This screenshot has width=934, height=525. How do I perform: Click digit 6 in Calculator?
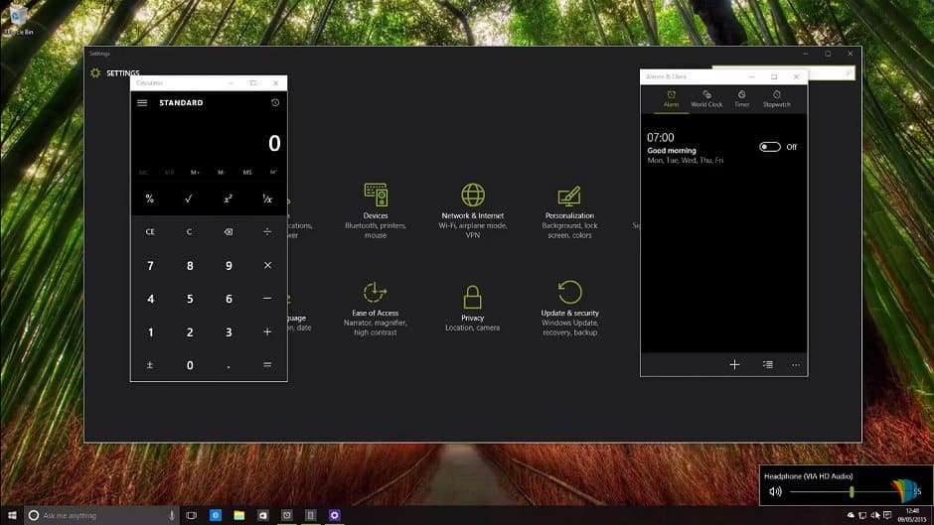(229, 299)
